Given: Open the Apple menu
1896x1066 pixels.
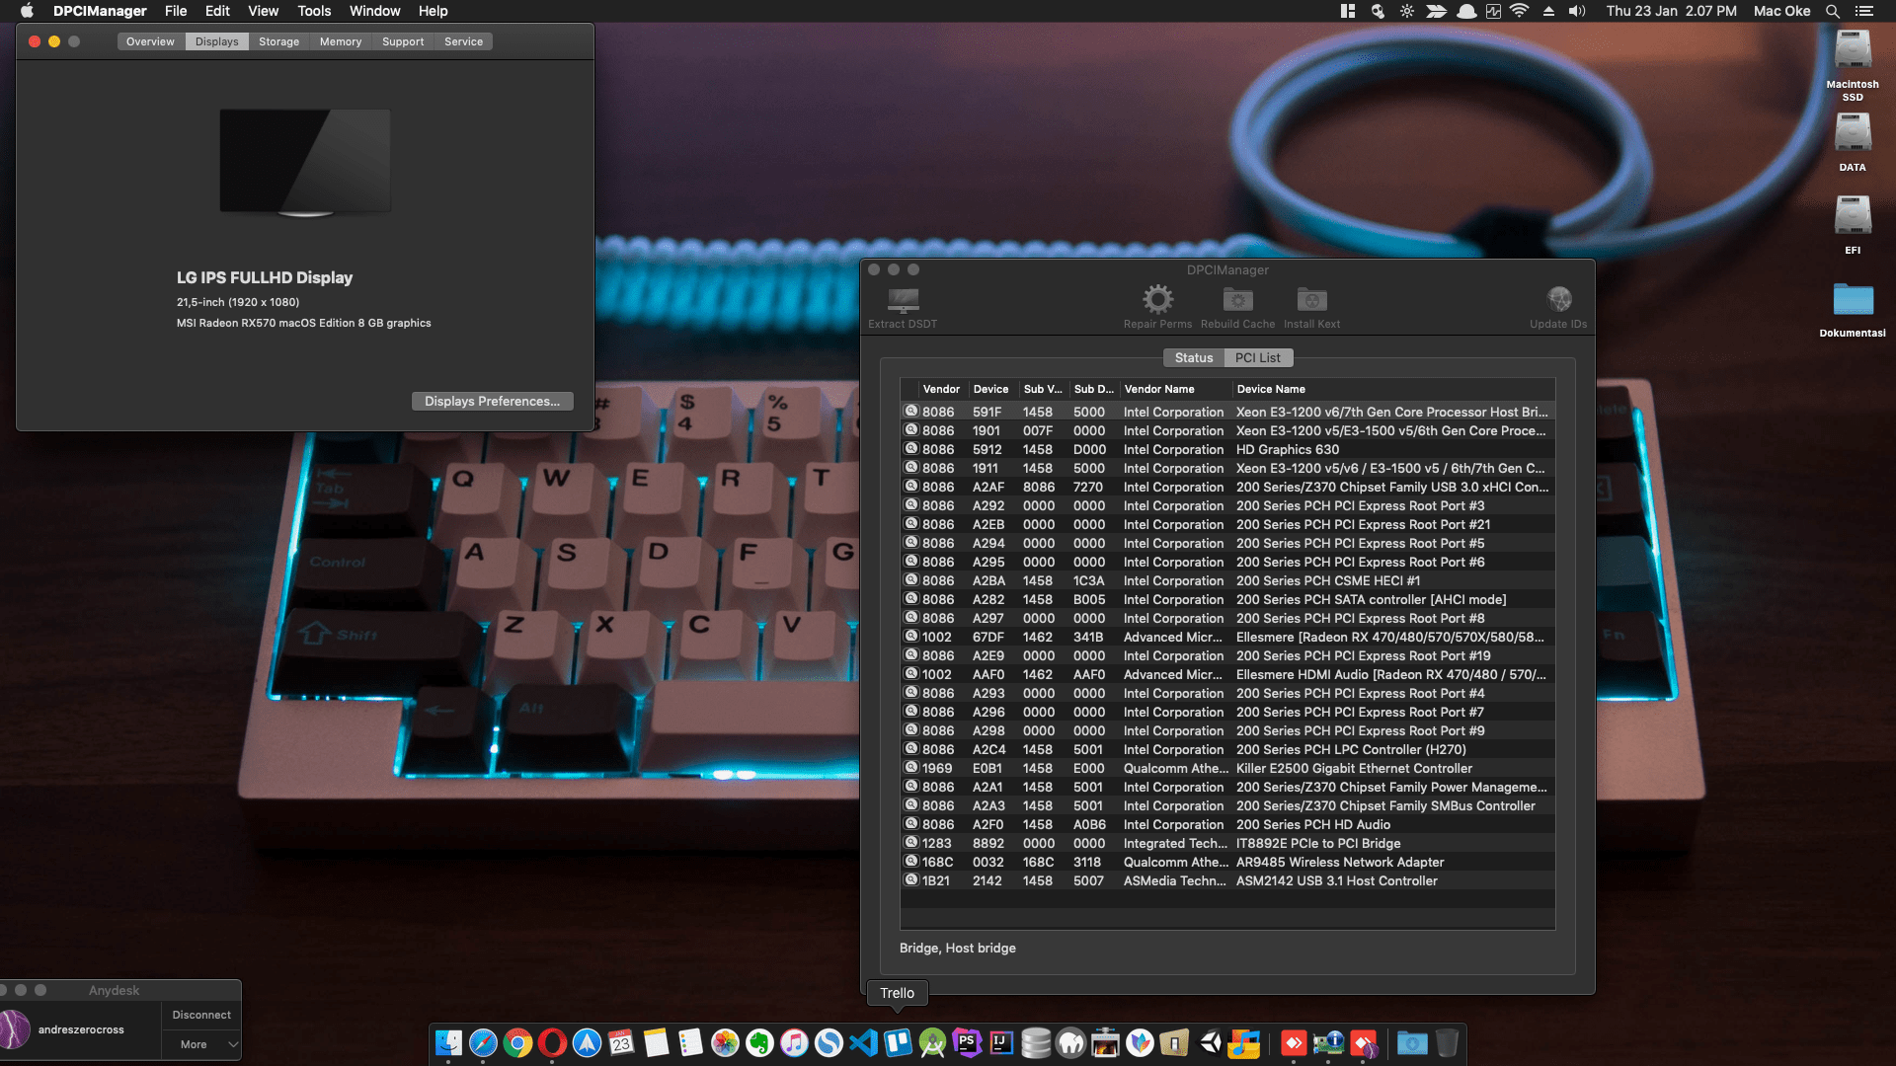Looking at the screenshot, I should pyautogui.click(x=27, y=11).
